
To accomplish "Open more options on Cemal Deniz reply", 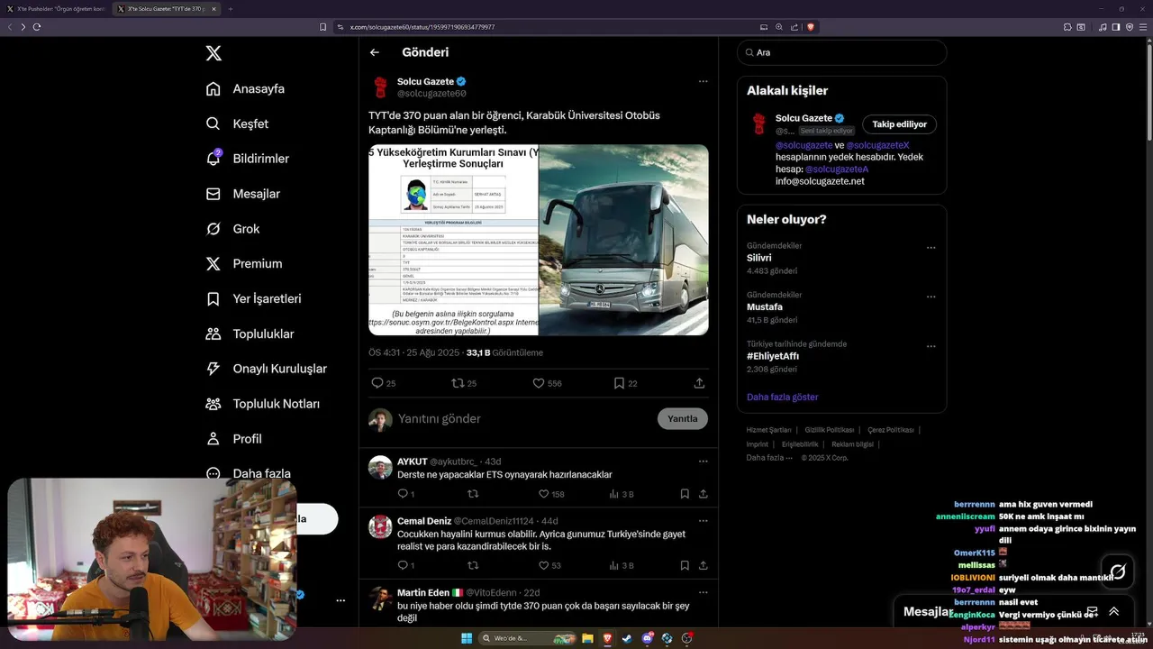I will (703, 521).
